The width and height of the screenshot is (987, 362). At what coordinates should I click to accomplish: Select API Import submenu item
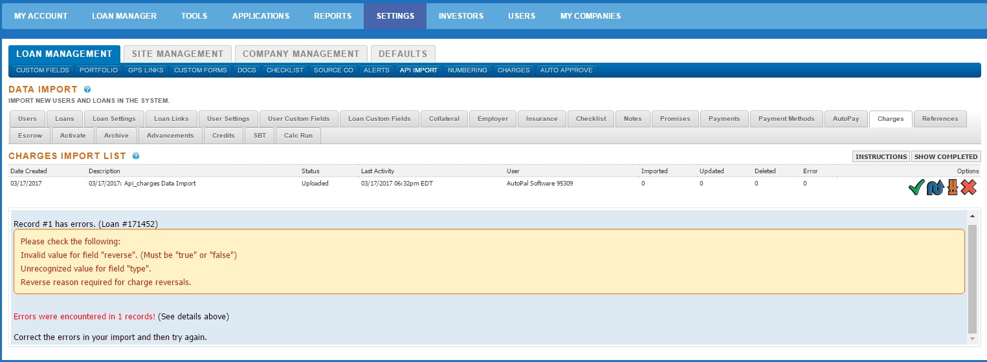419,70
